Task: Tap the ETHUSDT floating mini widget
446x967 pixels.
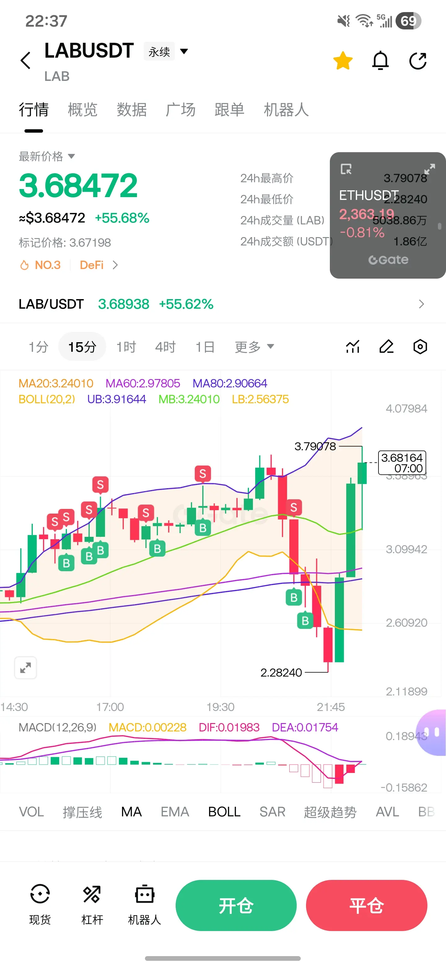Action: [387, 215]
